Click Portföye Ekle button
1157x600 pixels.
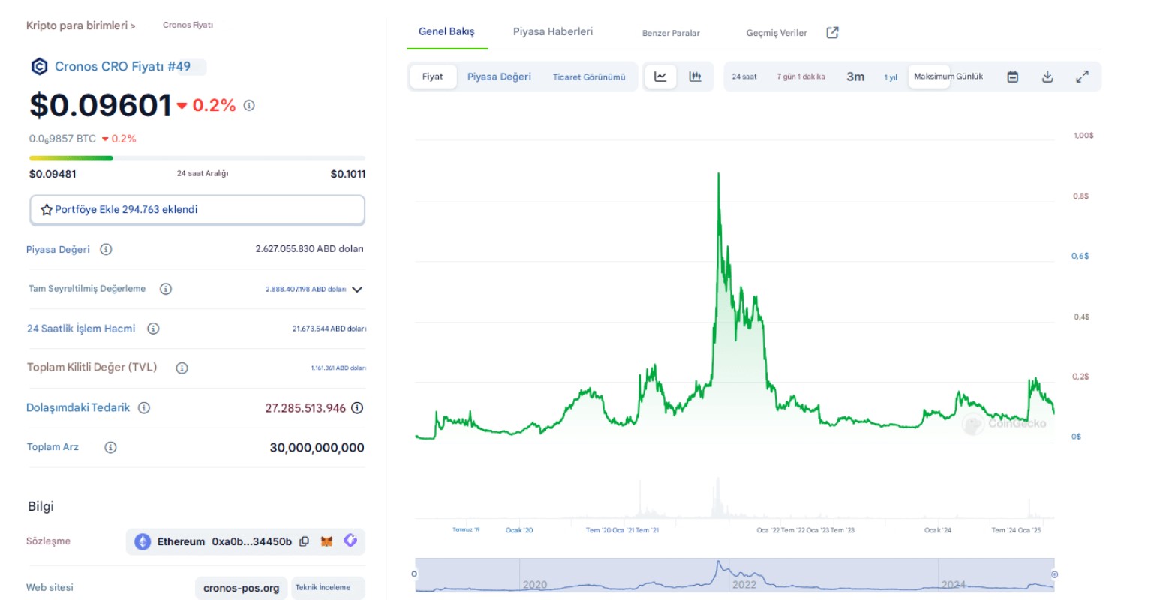pyautogui.click(x=197, y=210)
